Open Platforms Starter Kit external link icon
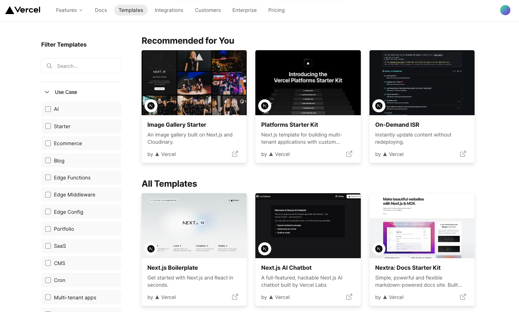 349,154
